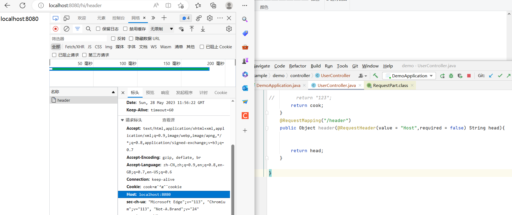Enable the 保留日志 checkbox
The height and width of the screenshot is (215, 512).
pos(98,29)
